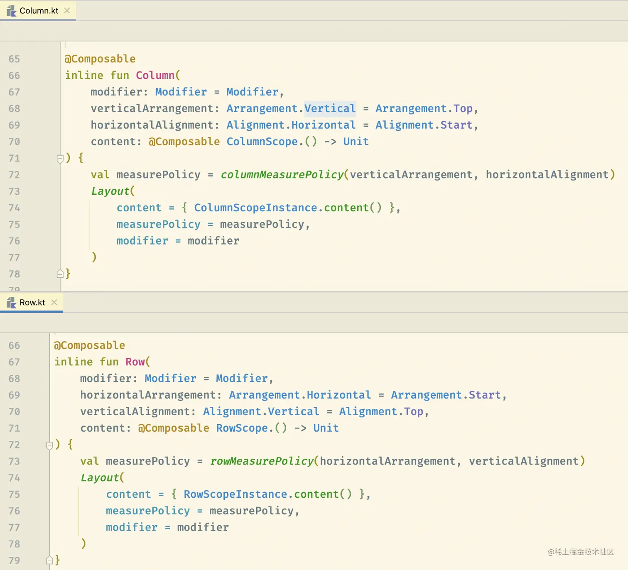The image size is (628, 570).
Task: Collapse the Column function body fold at line 71
Action: [60, 159]
